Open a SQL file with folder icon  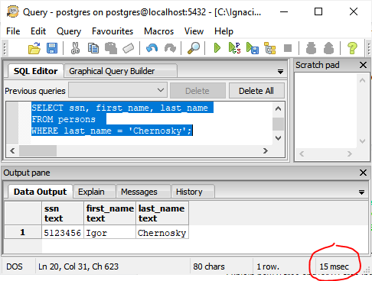click(x=34, y=48)
